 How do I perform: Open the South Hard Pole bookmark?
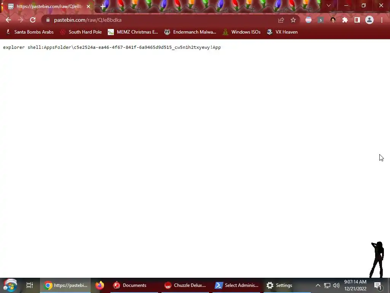pyautogui.click(x=81, y=32)
